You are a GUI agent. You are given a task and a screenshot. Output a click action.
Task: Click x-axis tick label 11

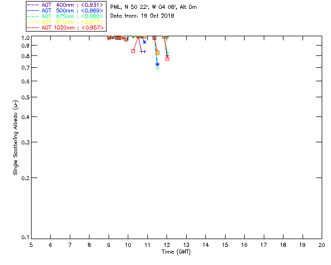tap(147, 245)
